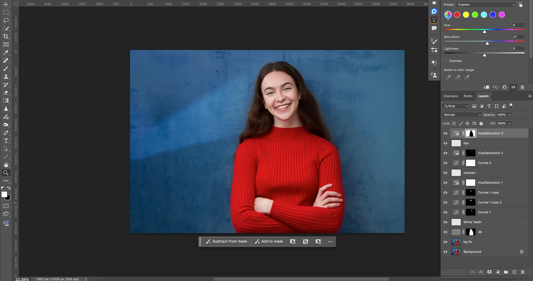Screen dimensions: 533x281
Task: Open the Layers panel flyout menu
Action: point(530,96)
